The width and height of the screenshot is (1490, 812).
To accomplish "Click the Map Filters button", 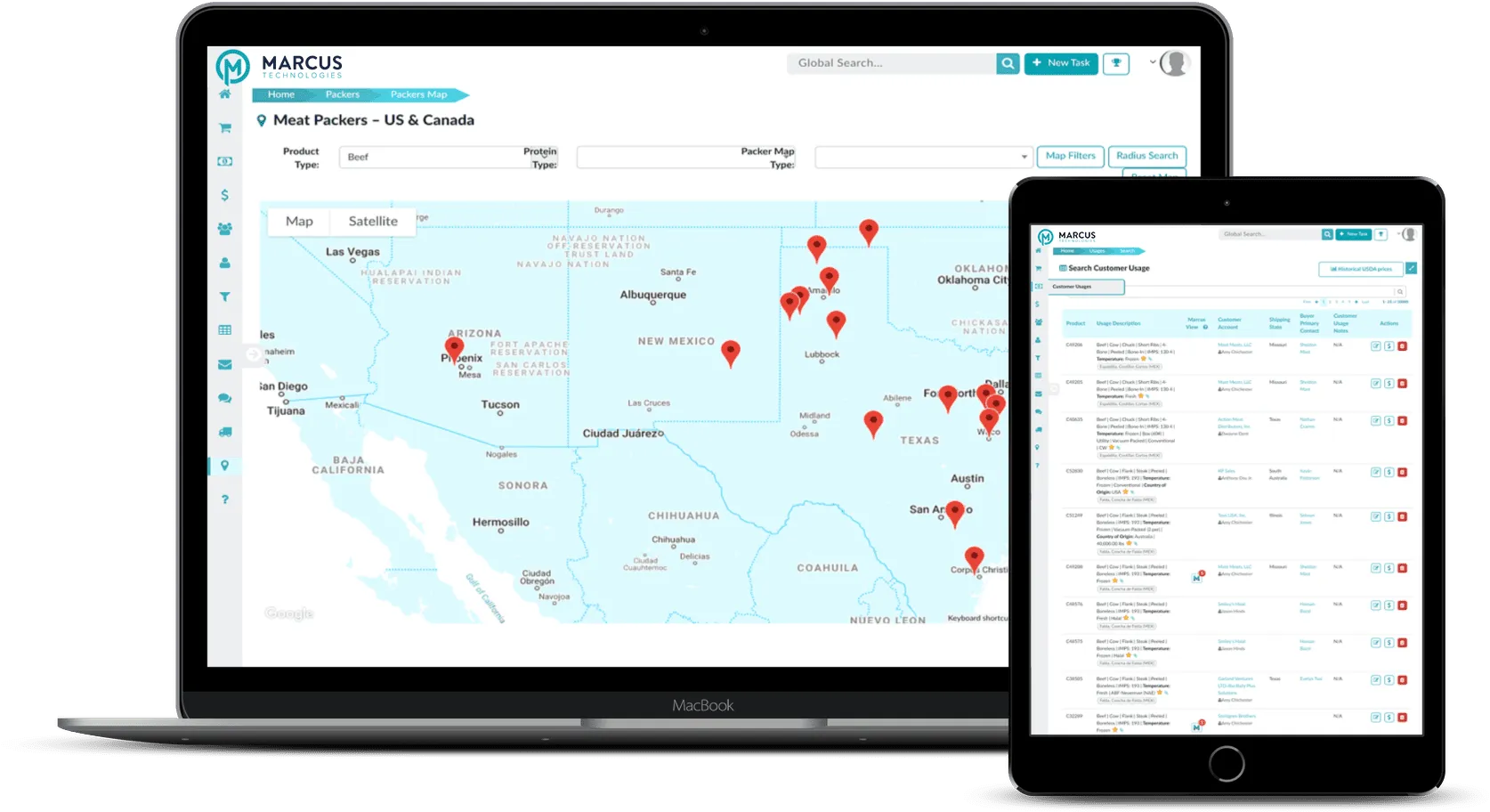I will point(1070,156).
